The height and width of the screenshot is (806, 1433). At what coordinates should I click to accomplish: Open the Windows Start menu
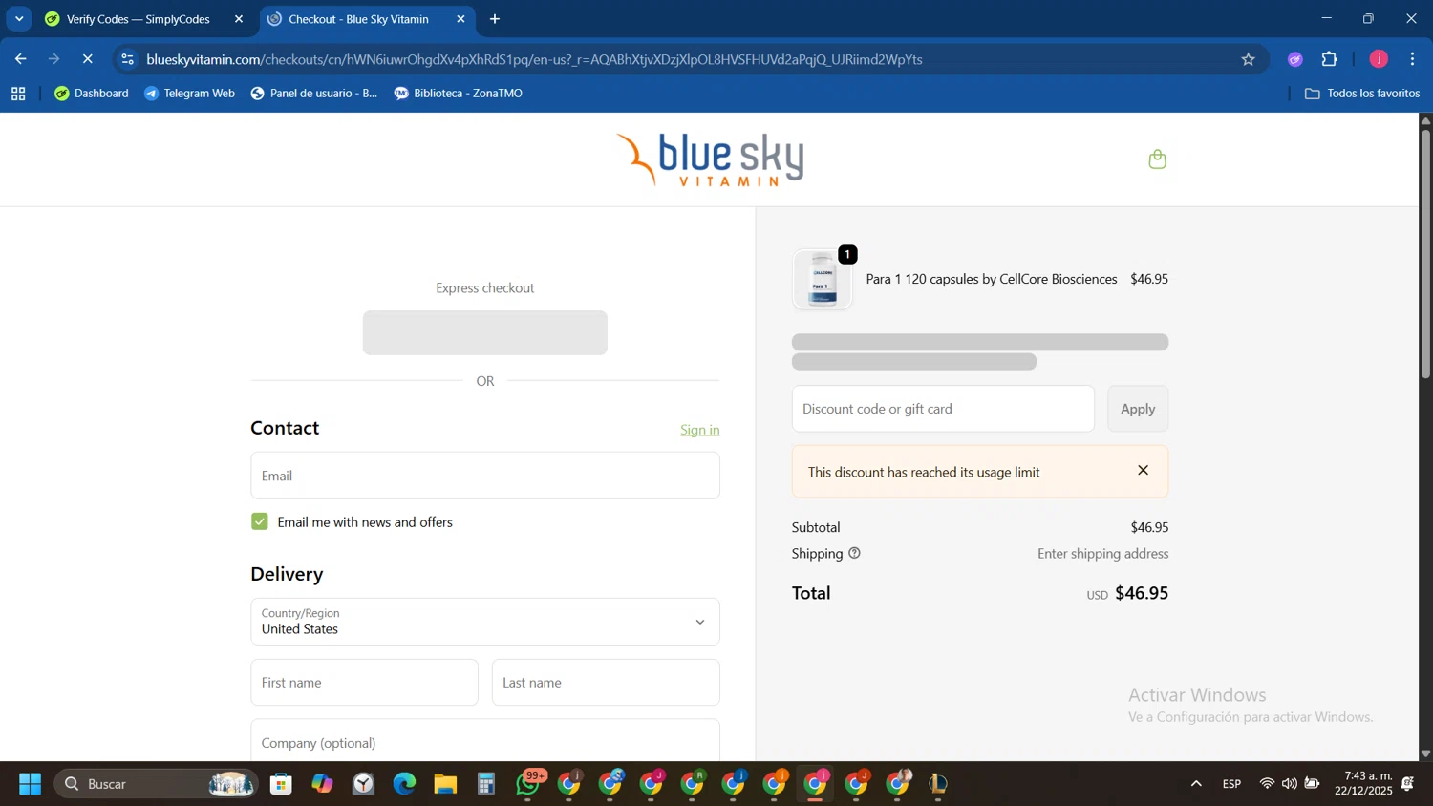pyautogui.click(x=30, y=784)
